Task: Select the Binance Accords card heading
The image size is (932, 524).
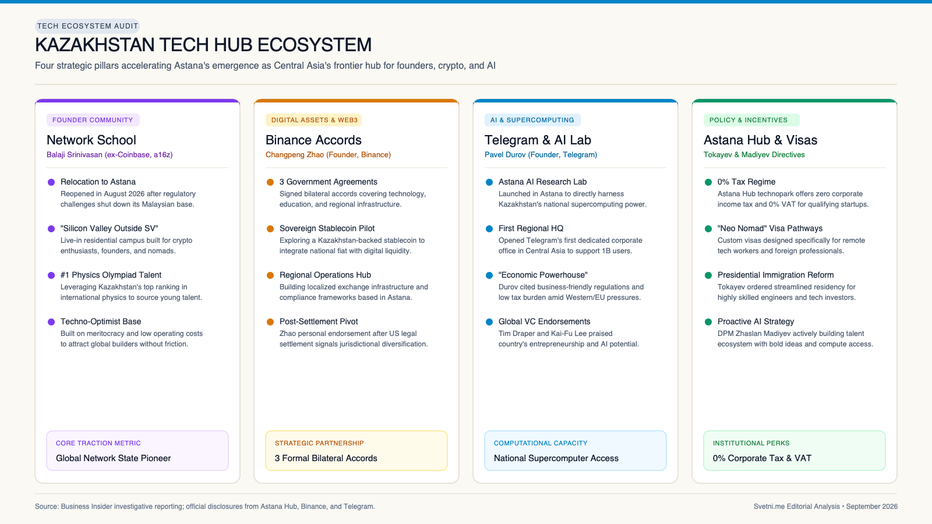Action: (313, 140)
